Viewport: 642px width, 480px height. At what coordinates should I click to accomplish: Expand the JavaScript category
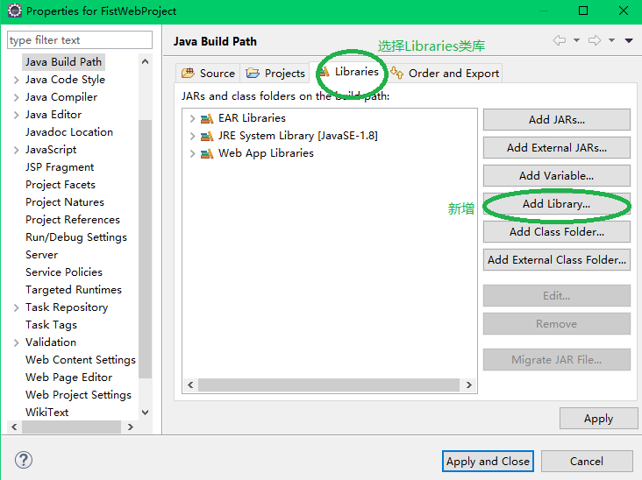17,150
